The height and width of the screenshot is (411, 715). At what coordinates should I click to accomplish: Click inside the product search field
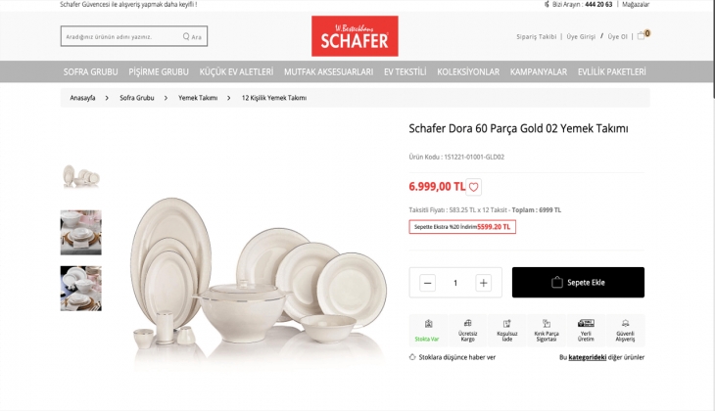(x=122, y=36)
